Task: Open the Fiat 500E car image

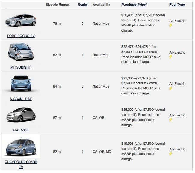Action: (21, 115)
